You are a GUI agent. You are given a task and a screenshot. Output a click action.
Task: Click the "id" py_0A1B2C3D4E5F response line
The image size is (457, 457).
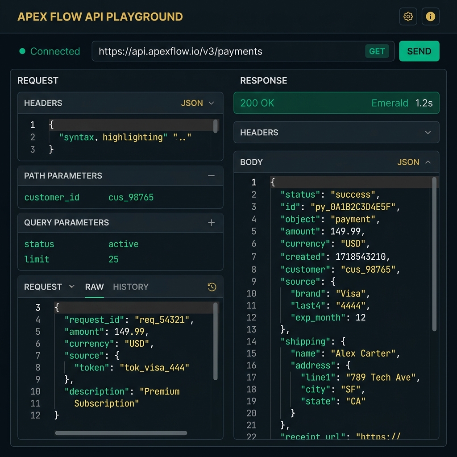coord(340,207)
